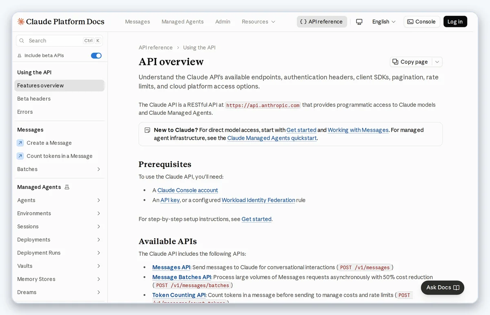Open the Resources dropdown menu
The height and width of the screenshot is (315, 490).
258,22
